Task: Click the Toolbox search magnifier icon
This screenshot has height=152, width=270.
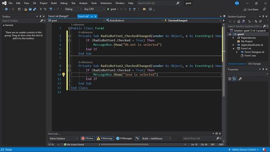Action: tap(41, 21)
